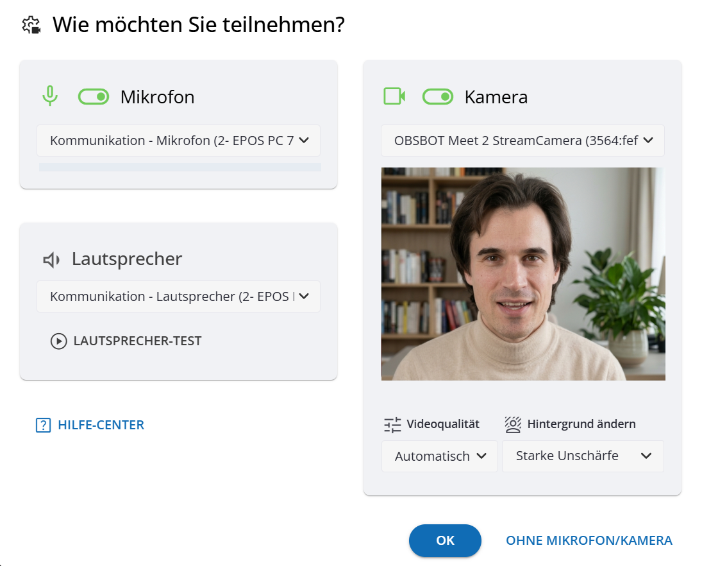Click the Hintergrund ändern background icon
702x566 pixels.
pyautogui.click(x=513, y=424)
